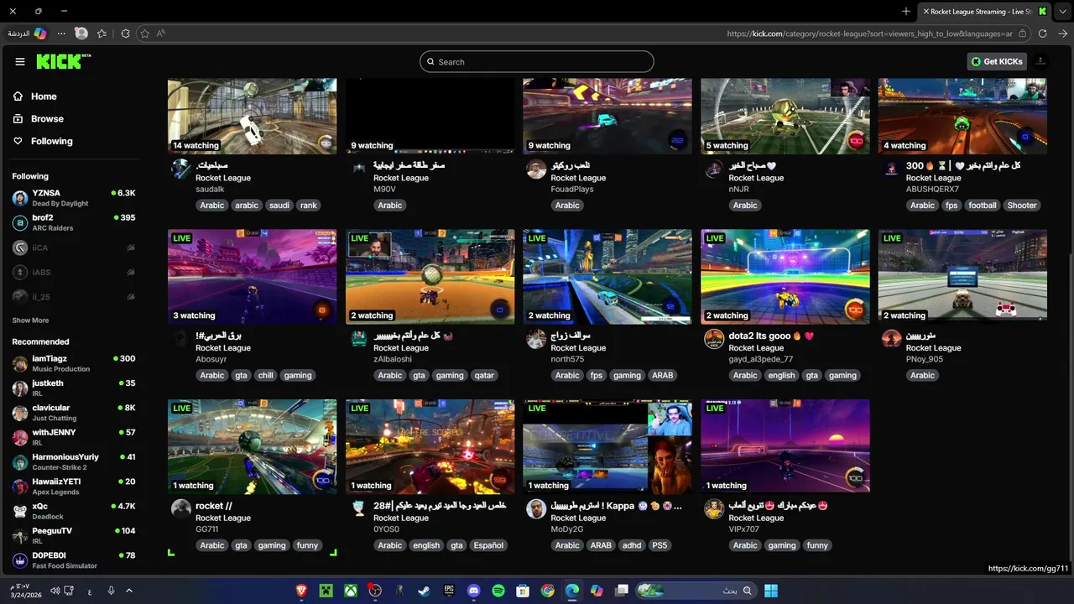This screenshot has height=604, width=1074.
Task: Open the hamburger sidebar menu
Action: coord(20,62)
